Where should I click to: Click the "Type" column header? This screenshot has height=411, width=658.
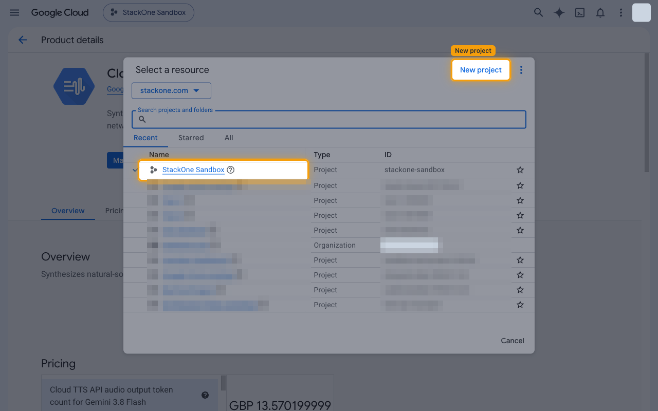pos(322,155)
